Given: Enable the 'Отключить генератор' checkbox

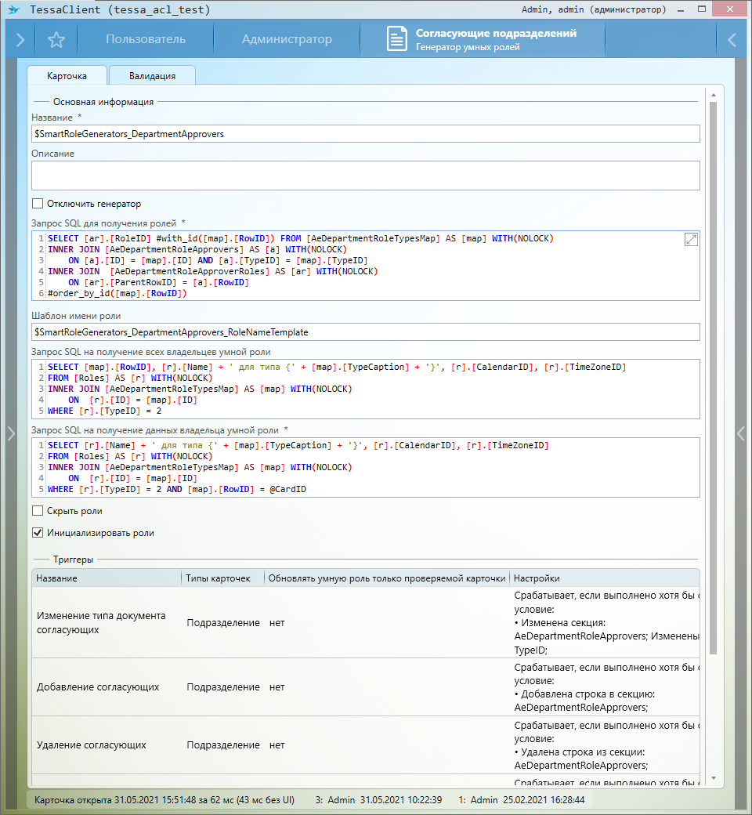Looking at the screenshot, I should pyautogui.click(x=38, y=204).
